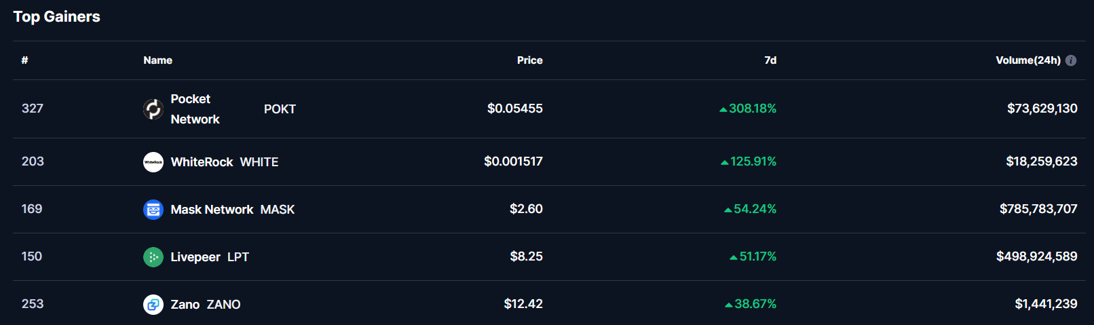The image size is (1094, 325).
Task: Sort by the 7d column header
Action: tap(770, 60)
